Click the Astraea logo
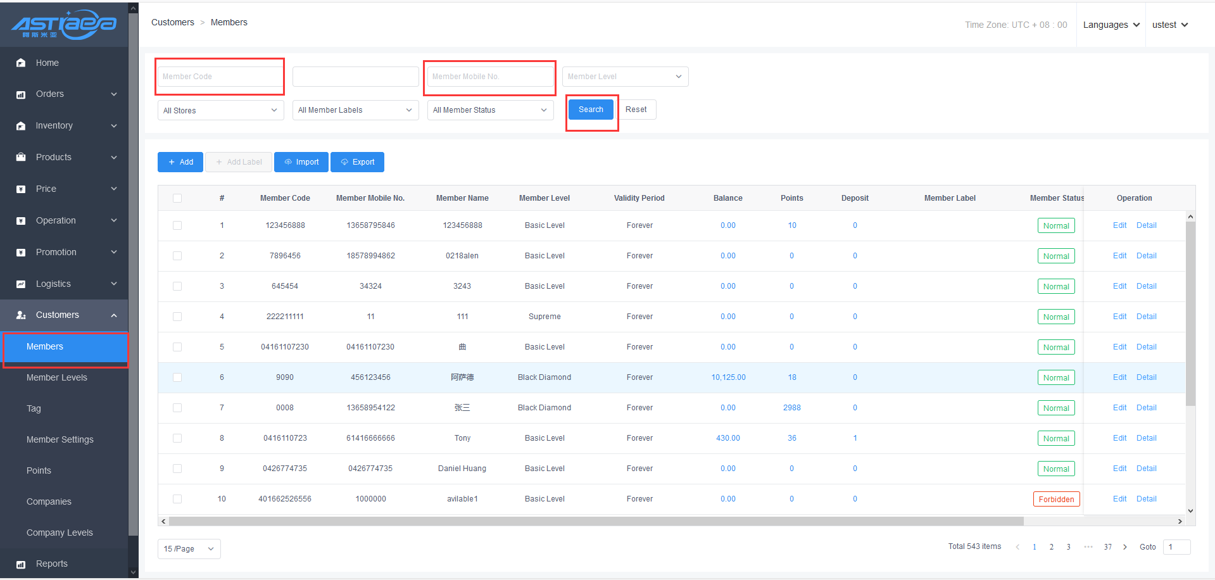 pos(64,24)
